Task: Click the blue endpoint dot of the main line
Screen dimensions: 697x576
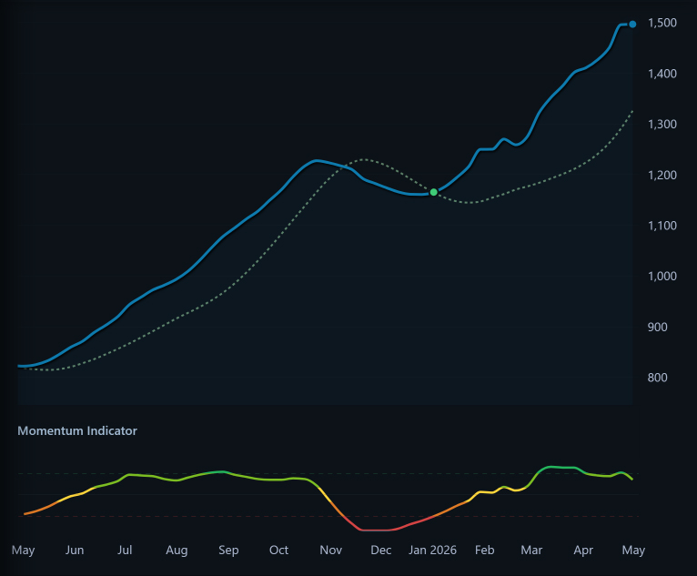Action: (x=632, y=24)
